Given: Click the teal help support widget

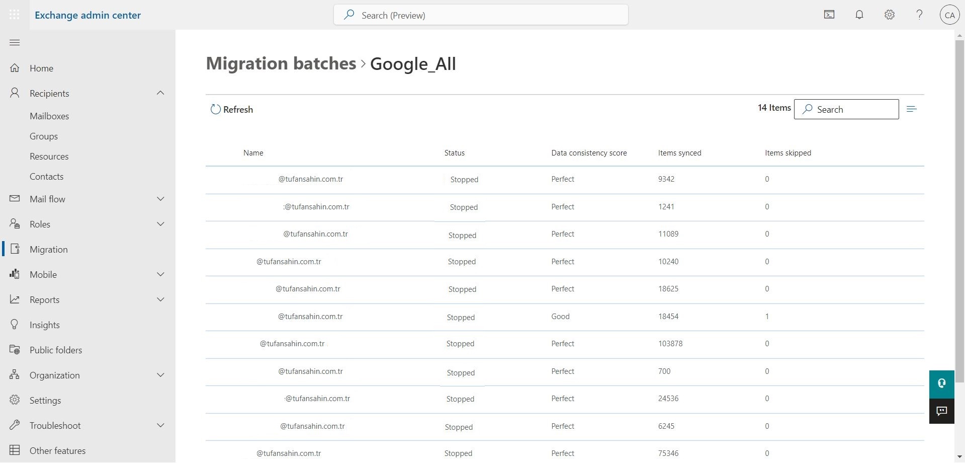Looking at the screenshot, I should coord(941,383).
